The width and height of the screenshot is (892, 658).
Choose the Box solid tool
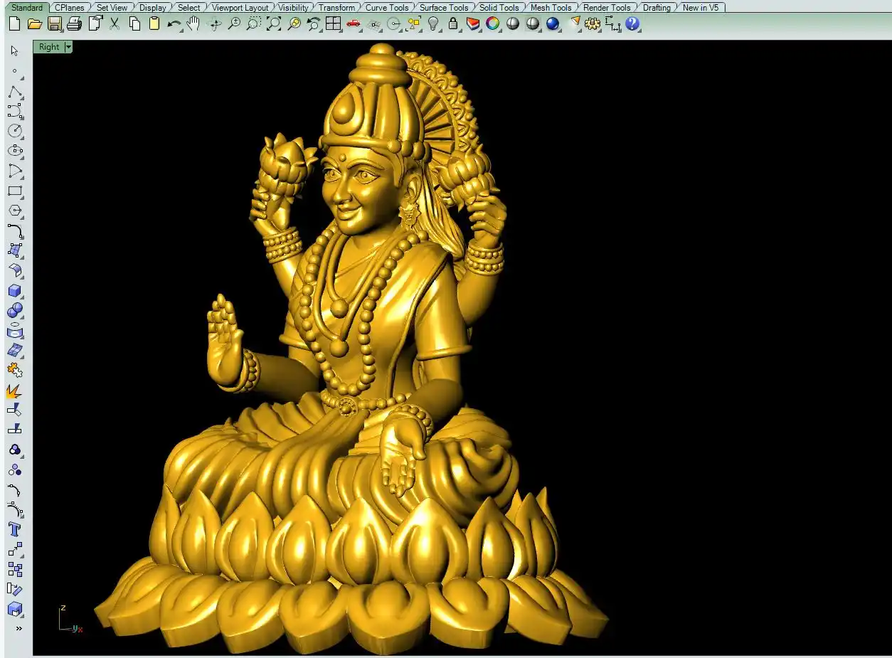click(15, 291)
